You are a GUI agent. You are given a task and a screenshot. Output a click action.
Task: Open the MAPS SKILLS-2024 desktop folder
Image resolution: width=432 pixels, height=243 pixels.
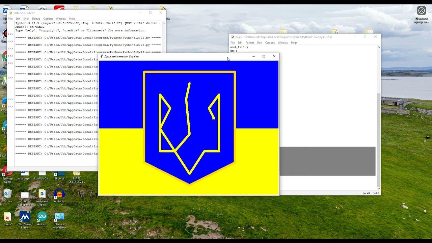coord(77,178)
